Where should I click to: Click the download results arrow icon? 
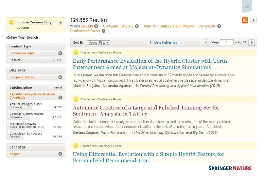(x=253, y=20)
